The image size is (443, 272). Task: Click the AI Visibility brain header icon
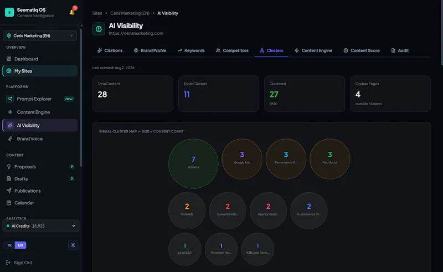99,29
